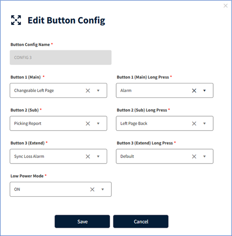Open the Button 2 (Sub) dropdown arrow
Image resolution: width=232 pixels, height=236 pixels.
click(x=98, y=124)
